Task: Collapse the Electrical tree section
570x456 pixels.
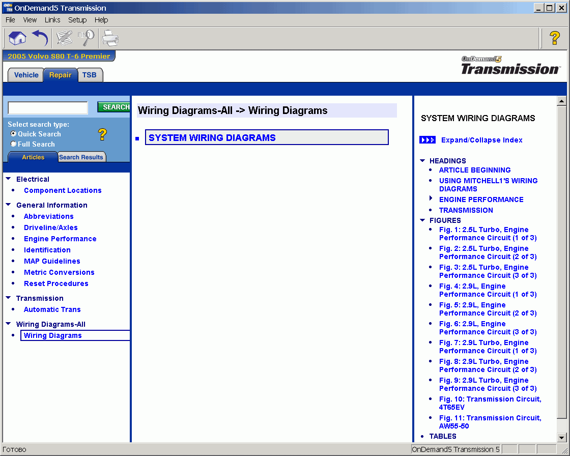Action: pyautogui.click(x=8, y=179)
